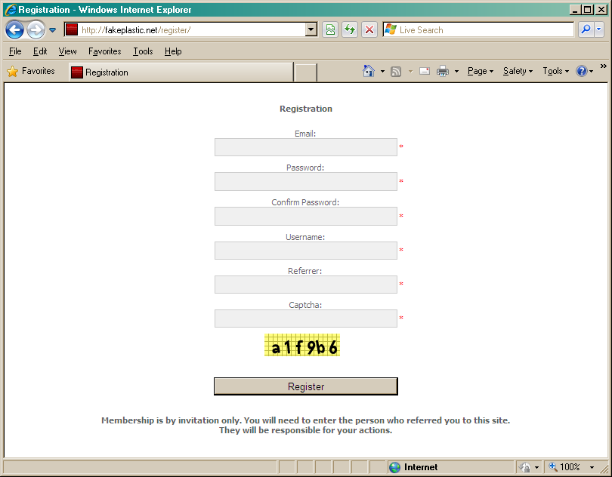The width and height of the screenshot is (612, 477).
Task: Expand the address bar URL dropdown
Action: click(x=311, y=30)
